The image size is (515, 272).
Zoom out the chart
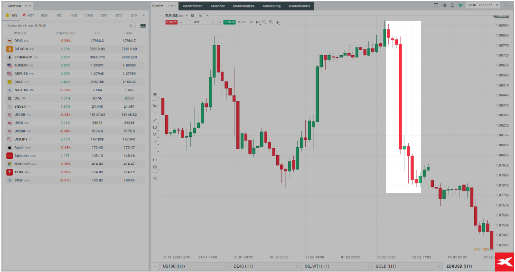(264, 22)
